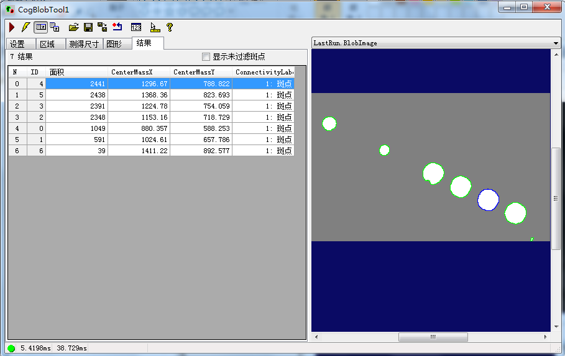Click the 123 data display icon

click(136, 27)
